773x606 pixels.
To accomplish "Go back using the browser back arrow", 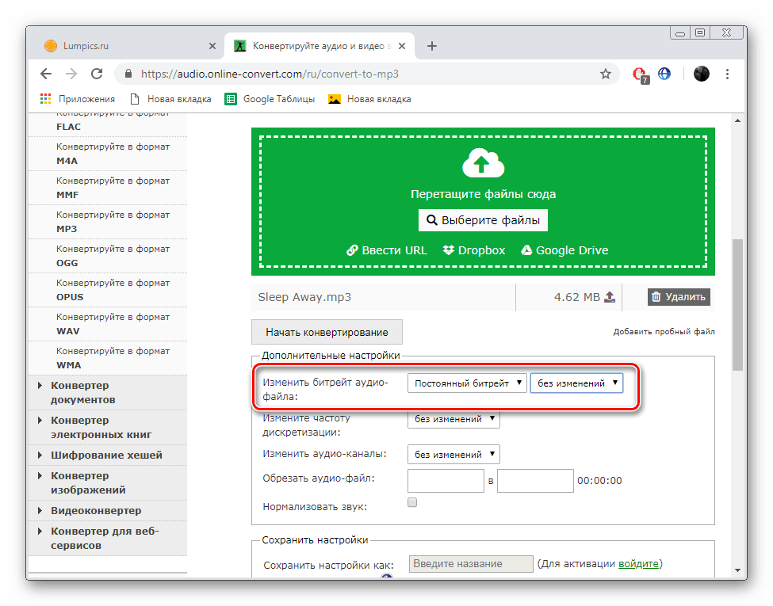I will 46,74.
